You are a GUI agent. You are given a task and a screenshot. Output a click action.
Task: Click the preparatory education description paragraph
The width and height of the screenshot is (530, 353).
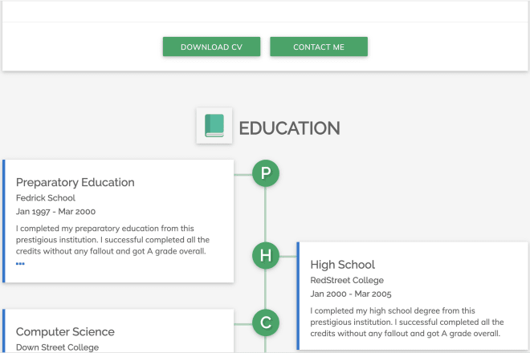click(x=112, y=240)
